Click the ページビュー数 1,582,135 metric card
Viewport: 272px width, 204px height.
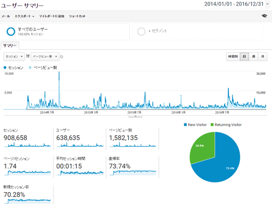133,139
